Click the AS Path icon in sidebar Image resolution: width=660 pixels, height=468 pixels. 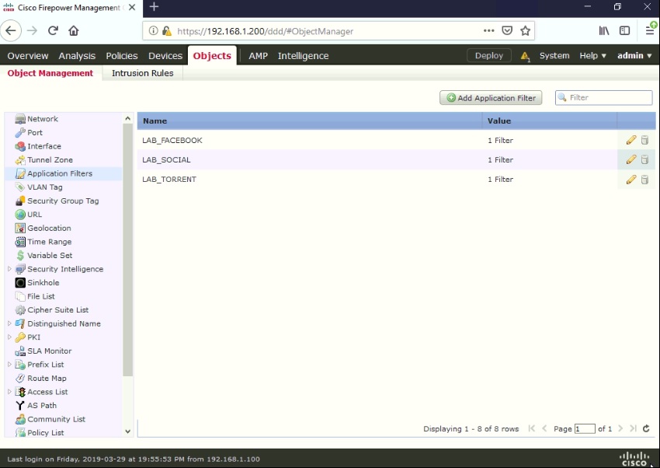[x=19, y=406]
